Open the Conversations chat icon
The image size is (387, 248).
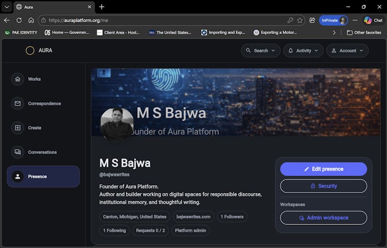point(18,152)
